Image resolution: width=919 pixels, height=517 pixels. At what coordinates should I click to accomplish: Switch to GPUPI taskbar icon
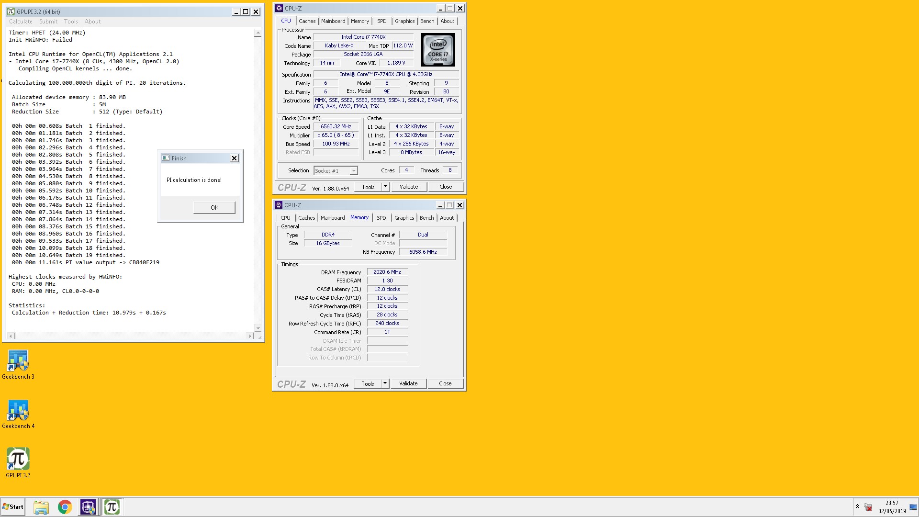[x=112, y=507]
